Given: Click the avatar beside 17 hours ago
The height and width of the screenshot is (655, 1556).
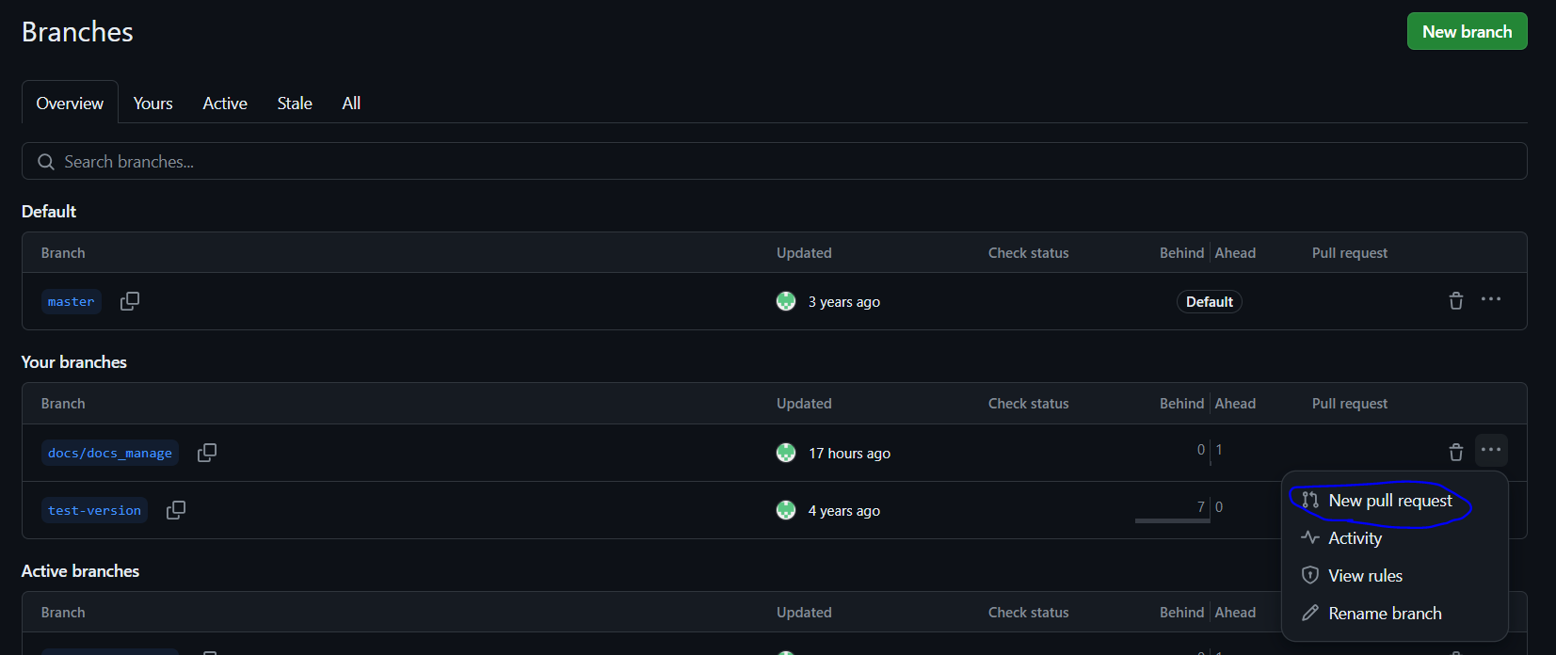Looking at the screenshot, I should tap(786, 453).
